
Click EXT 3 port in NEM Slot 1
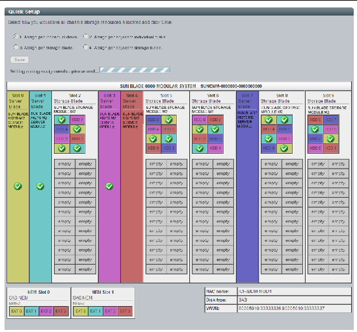125,311
